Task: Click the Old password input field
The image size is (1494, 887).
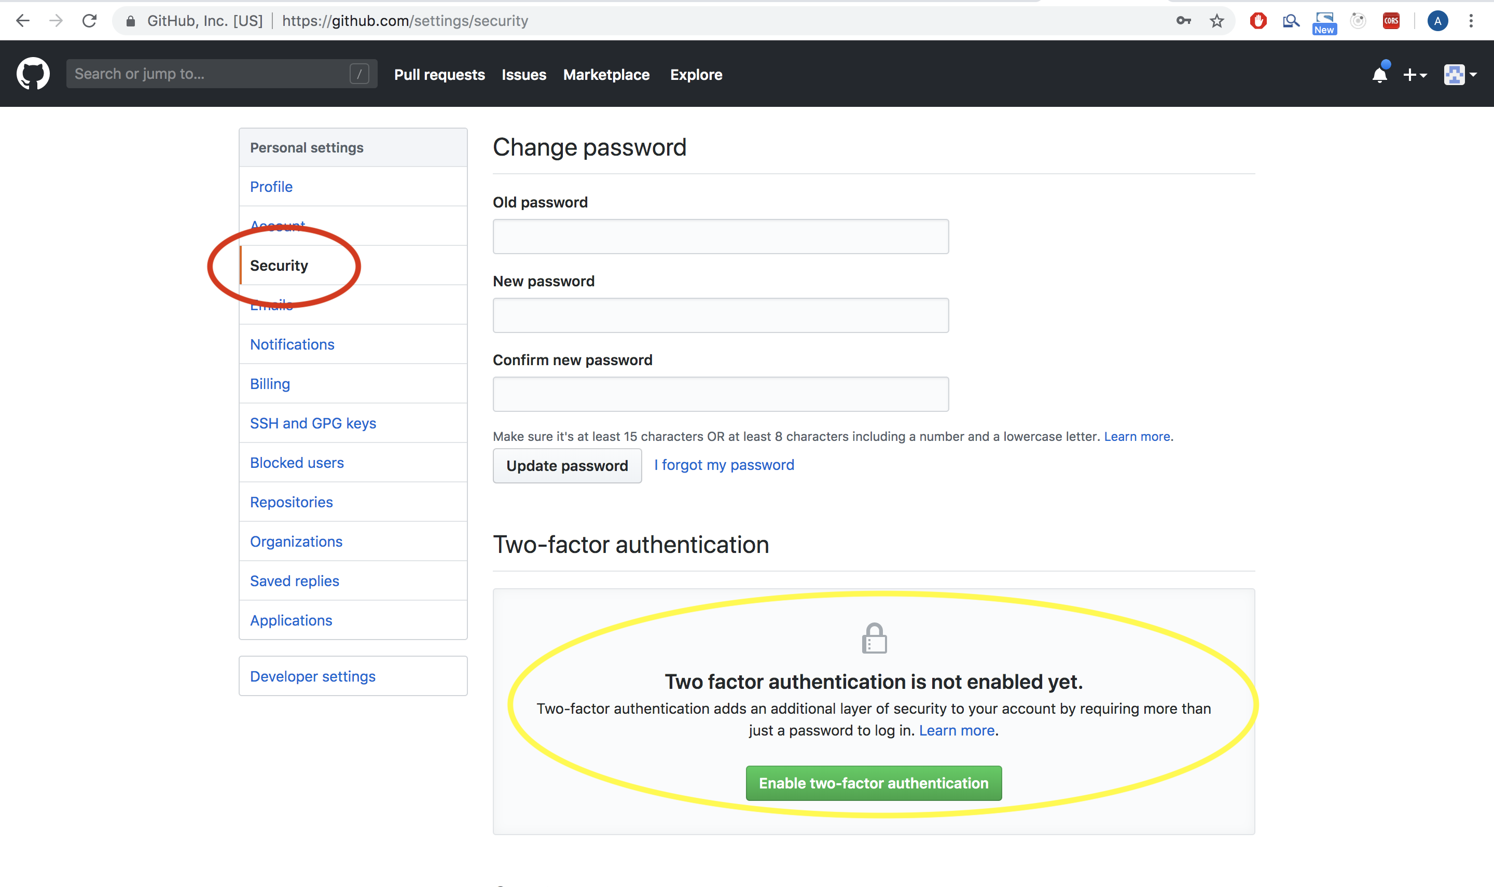Action: tap(720, 236)
